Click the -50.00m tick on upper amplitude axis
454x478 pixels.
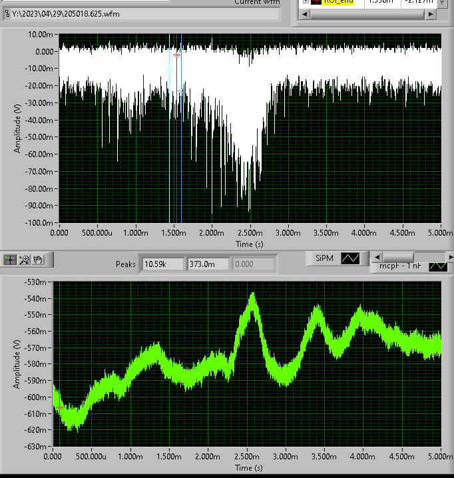pyautogui.click(x=39, y=137)
